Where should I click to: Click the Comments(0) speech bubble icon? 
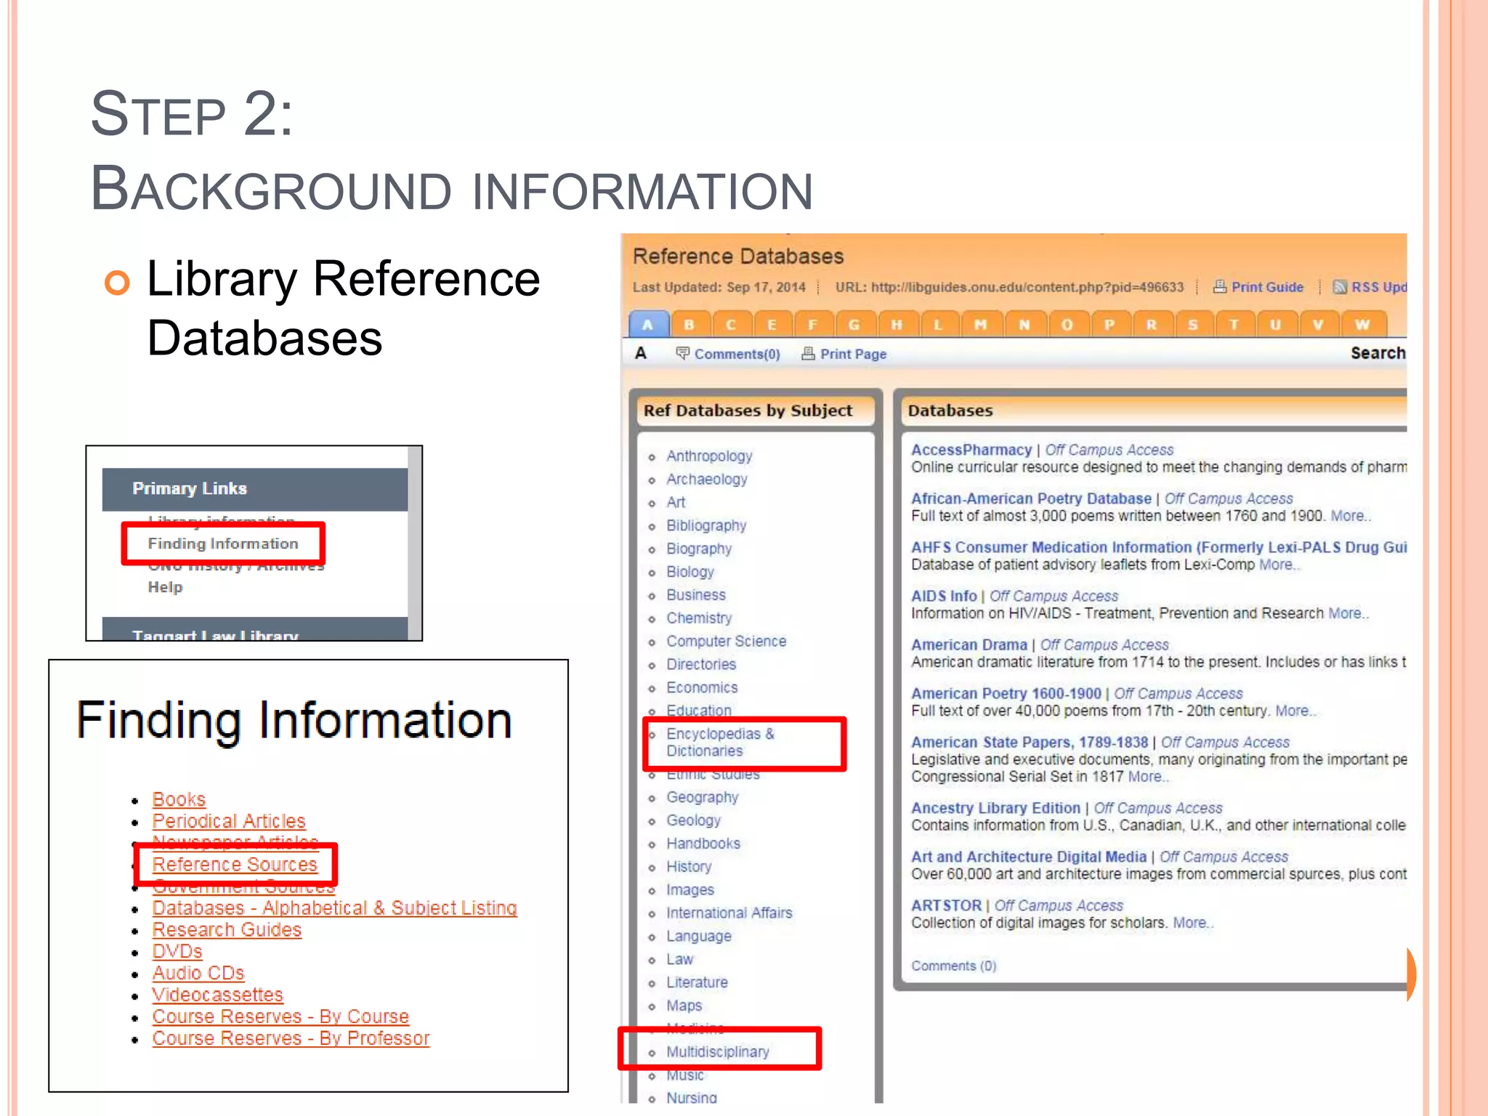click(x=683, y=353)
